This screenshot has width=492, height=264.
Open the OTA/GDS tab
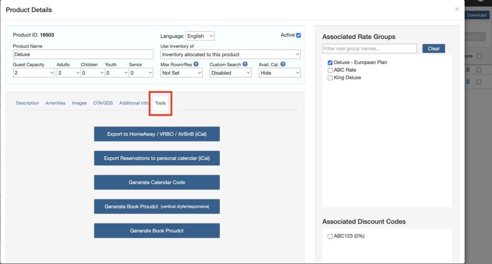pos(103,103)
